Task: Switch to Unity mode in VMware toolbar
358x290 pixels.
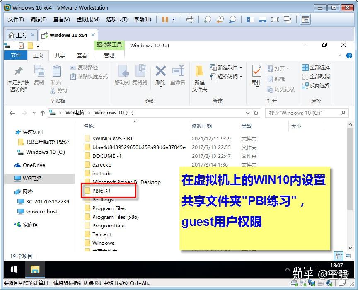Action: [288, 19]
